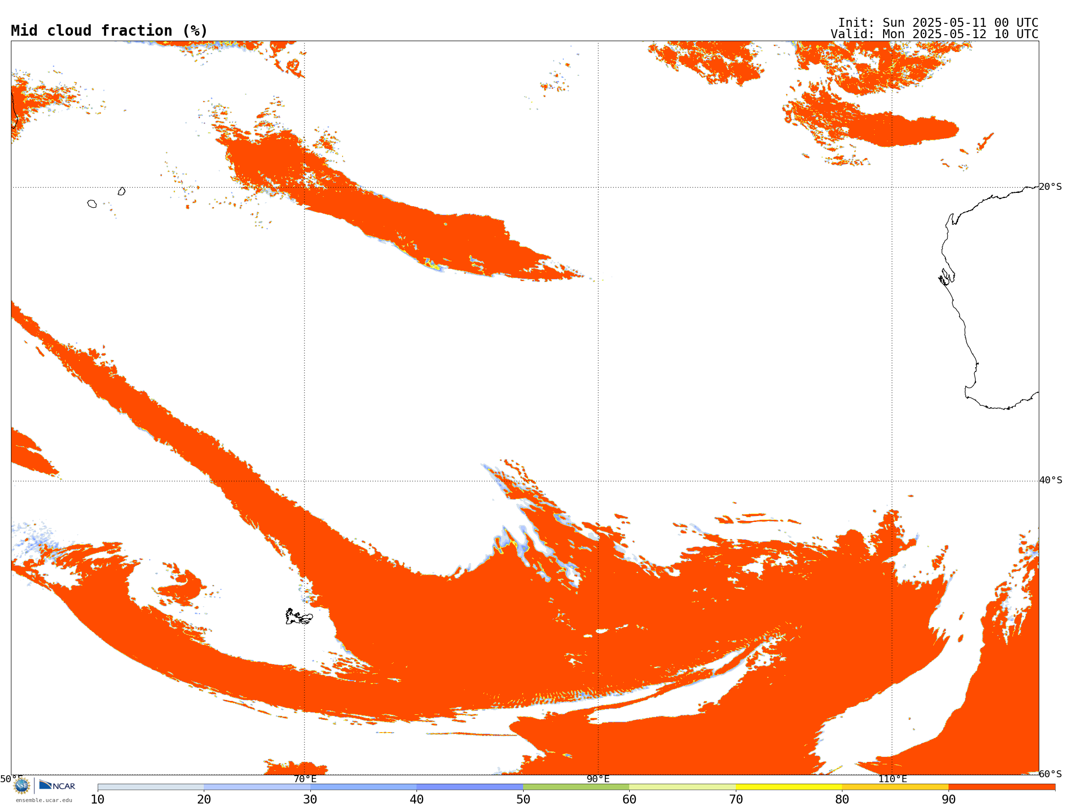Click the 90+ orange-red colorbar segment

(1002, 787)
